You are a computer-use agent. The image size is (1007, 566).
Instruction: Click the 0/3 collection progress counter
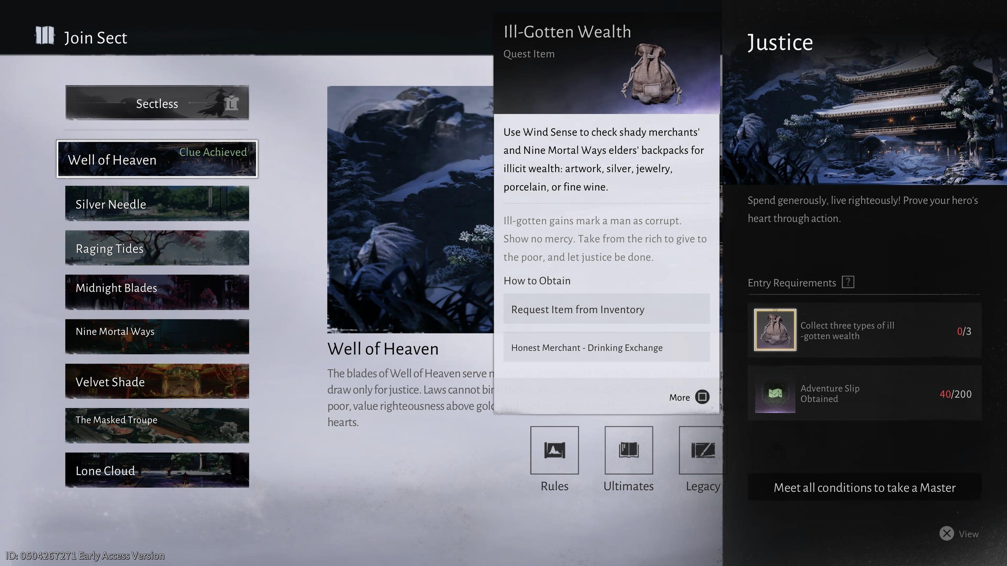tap(964, 331)
